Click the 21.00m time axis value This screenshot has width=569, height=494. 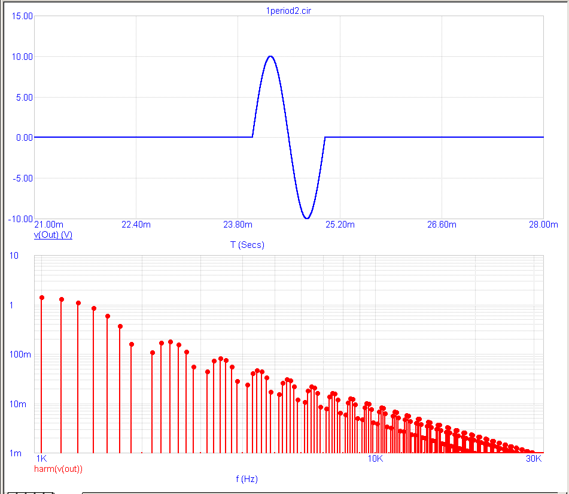click(x=48, y=225)
